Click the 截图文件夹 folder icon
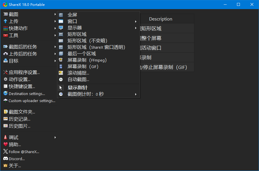259x171 pixels. pyautogui.click(x=6, y=112)
